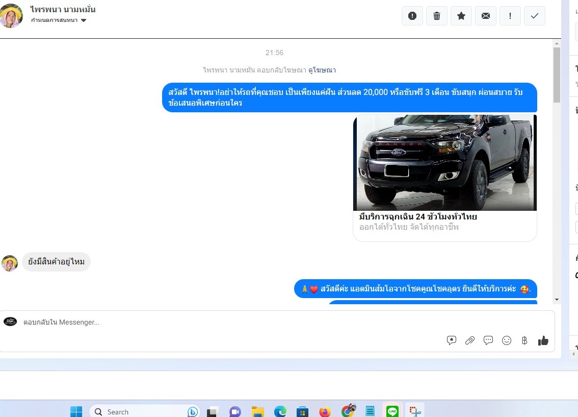
Task: Open the ดูโฆษณา ad link
Action: tap(322, 70)
